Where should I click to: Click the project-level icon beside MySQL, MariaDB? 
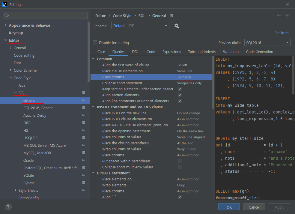point(84,152)
